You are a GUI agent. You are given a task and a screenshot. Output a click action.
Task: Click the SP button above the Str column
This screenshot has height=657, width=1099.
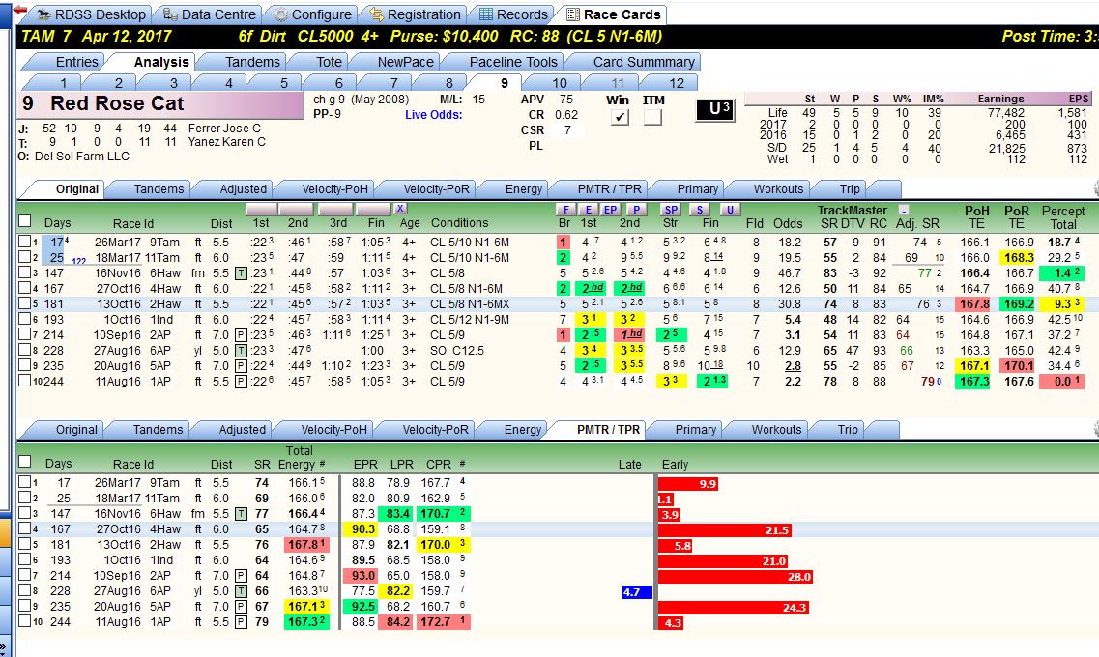coord(671,210)
